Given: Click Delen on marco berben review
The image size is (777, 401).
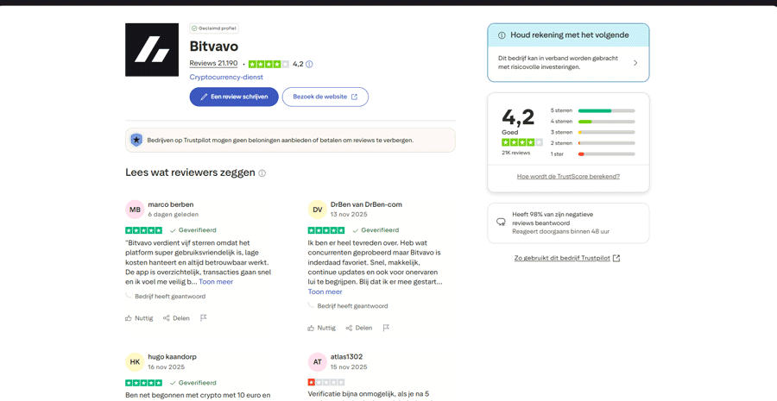Looking at the screenshot, I should (176, 318).
